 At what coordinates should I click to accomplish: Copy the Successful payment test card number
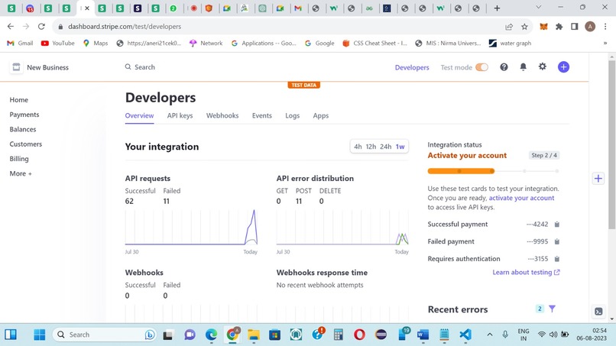556,225
